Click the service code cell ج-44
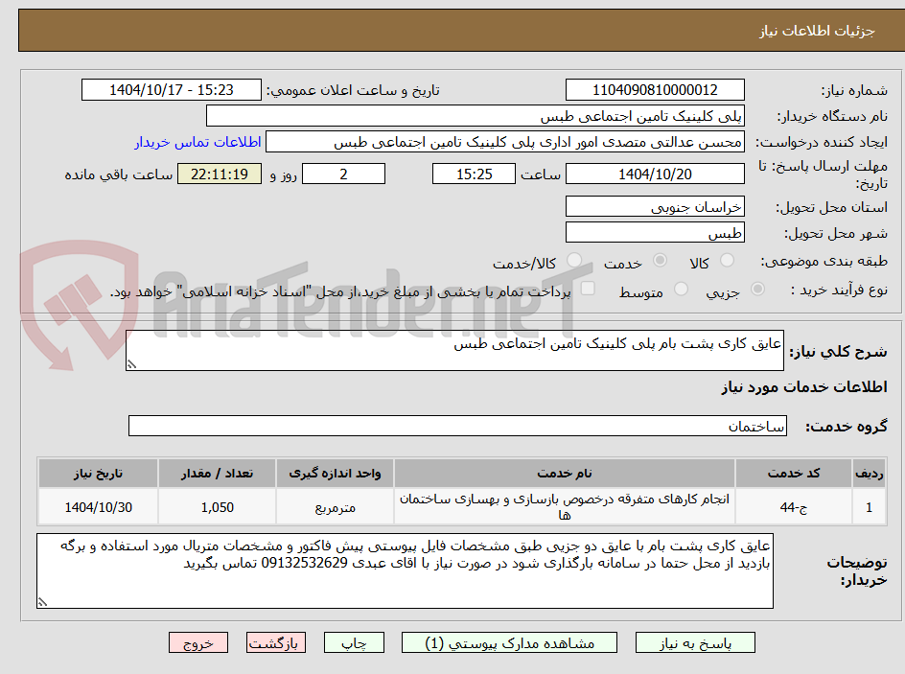 (x=794, y=506)
